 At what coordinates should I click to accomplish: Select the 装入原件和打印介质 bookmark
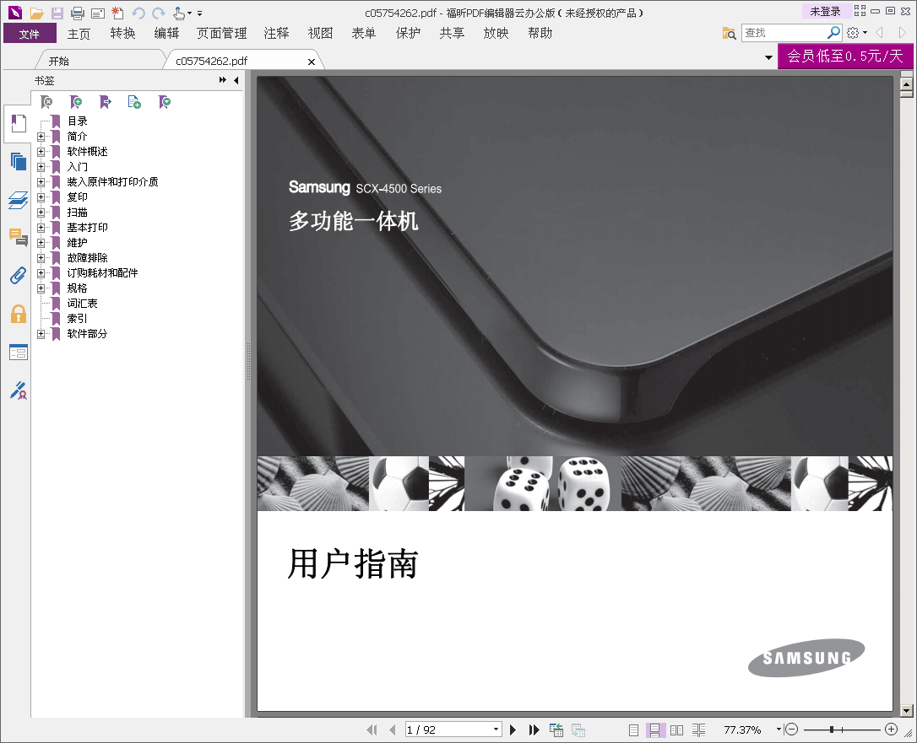(x=112, y=181)
